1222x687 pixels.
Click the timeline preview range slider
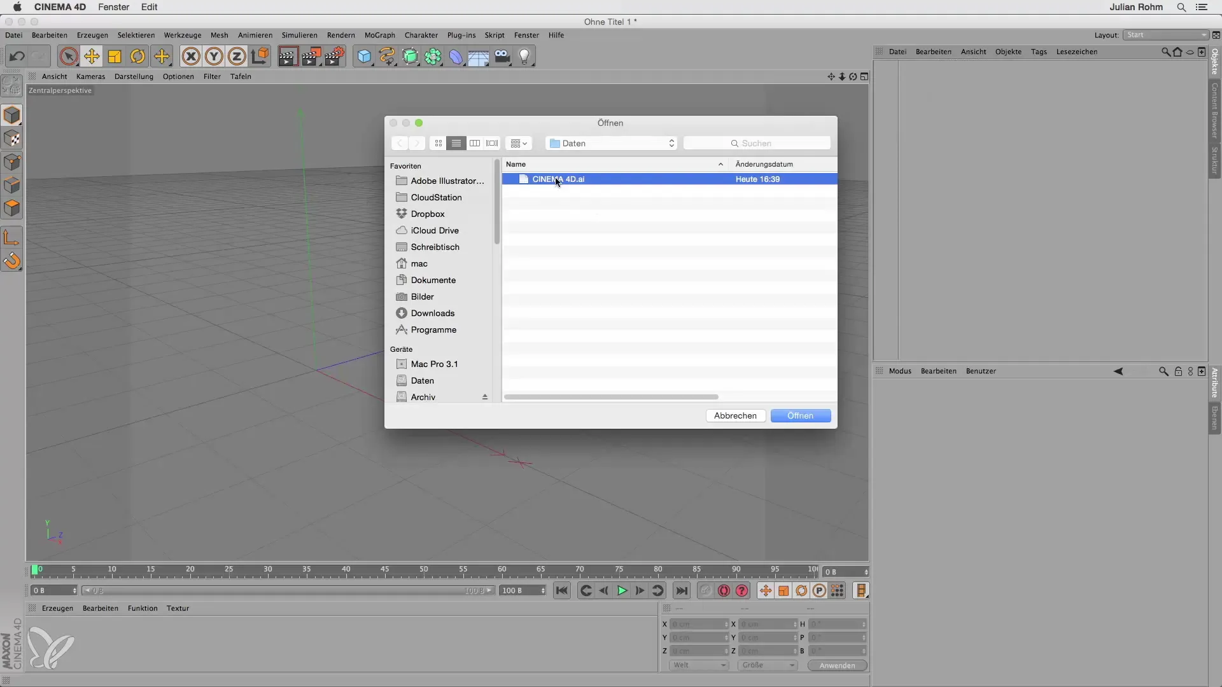pos(288,591)
